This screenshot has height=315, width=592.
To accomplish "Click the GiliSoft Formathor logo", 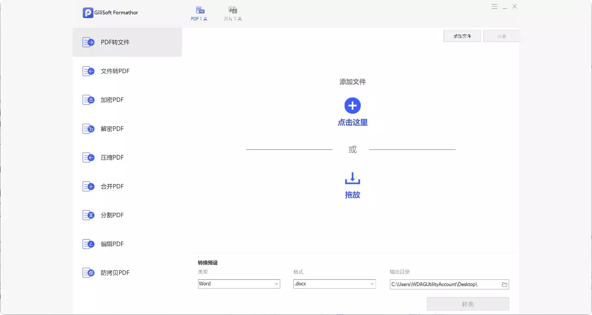I will [110, 12].
